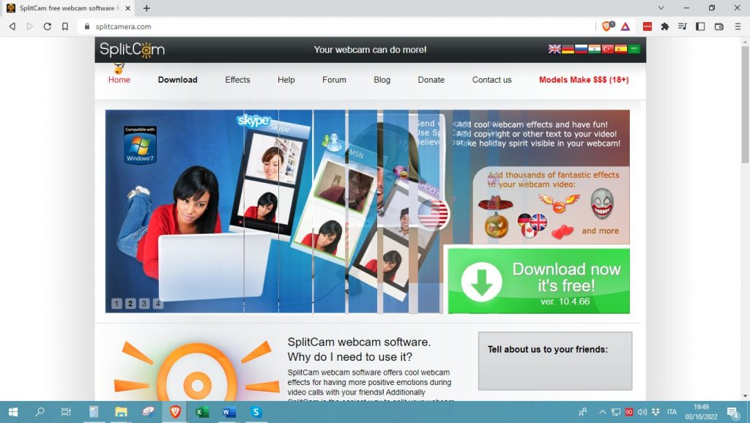
Task: Toggle the browser sidebar panel
Action: pos(700,26)
